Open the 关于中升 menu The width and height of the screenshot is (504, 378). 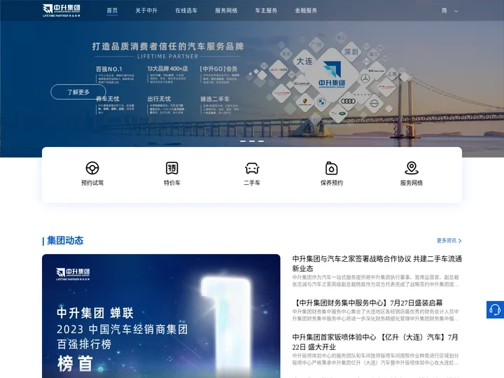pos(146,10)
